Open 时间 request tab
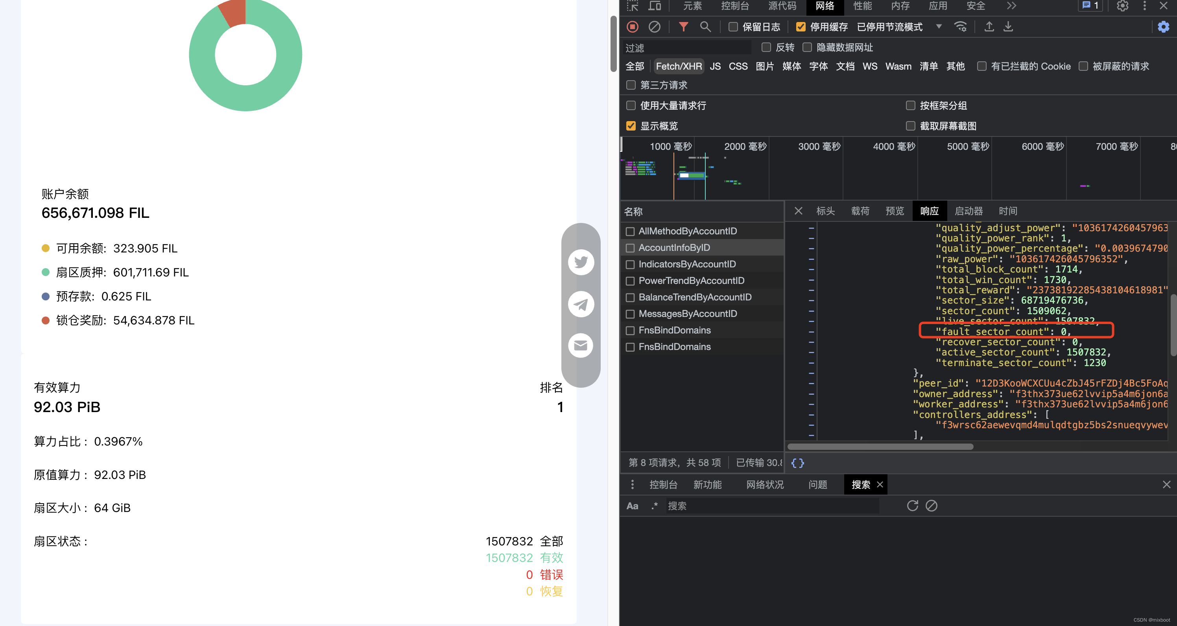The height and width of the screenshot is (626, 1177). (1008, 211)
